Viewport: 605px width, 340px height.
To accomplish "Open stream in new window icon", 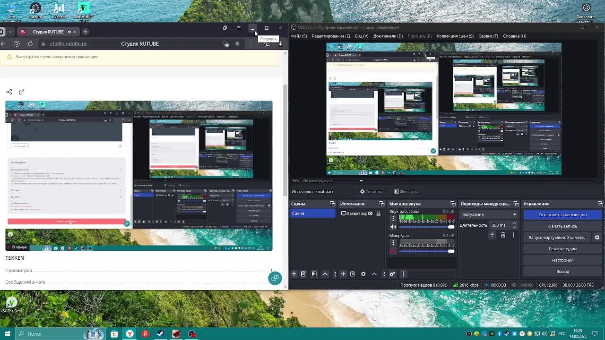I will click(22, 92).
